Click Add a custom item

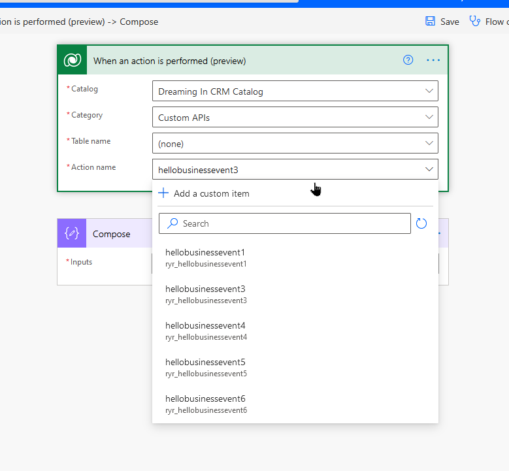click(211, 193)
